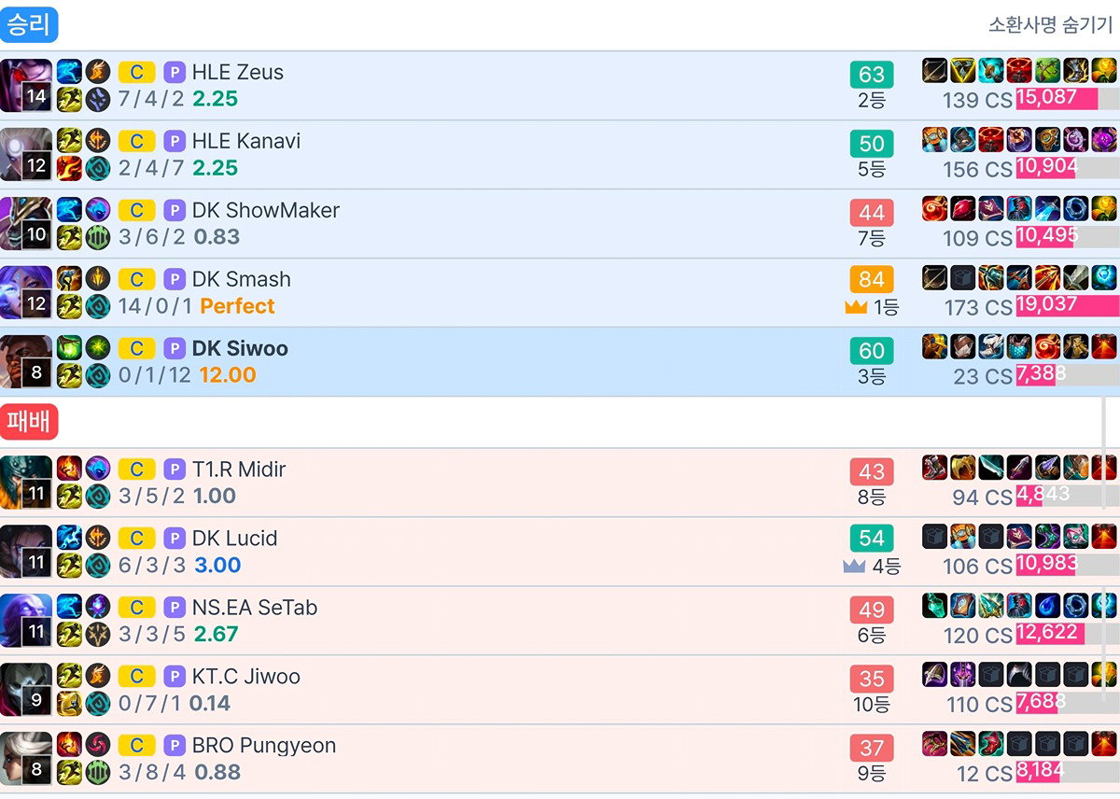Click the purple P badge beside DK Smash
Viewport: 1120px width, 799px height.
click(175, 279)
